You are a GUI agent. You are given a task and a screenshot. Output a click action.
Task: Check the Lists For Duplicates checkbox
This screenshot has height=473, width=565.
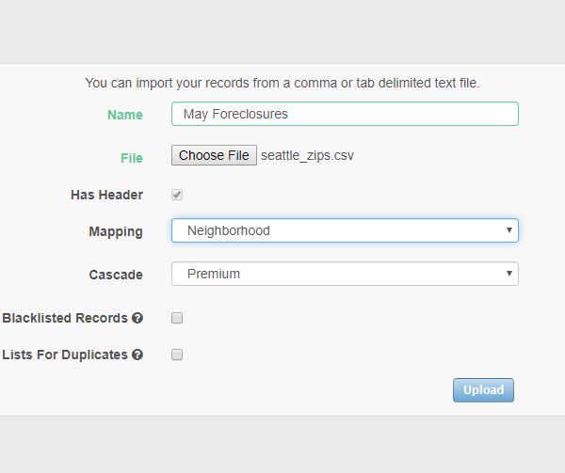coord(177,355)
